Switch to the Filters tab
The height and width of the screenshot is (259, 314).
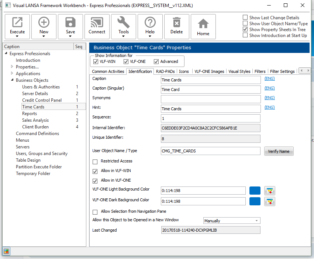coord(260,71)
